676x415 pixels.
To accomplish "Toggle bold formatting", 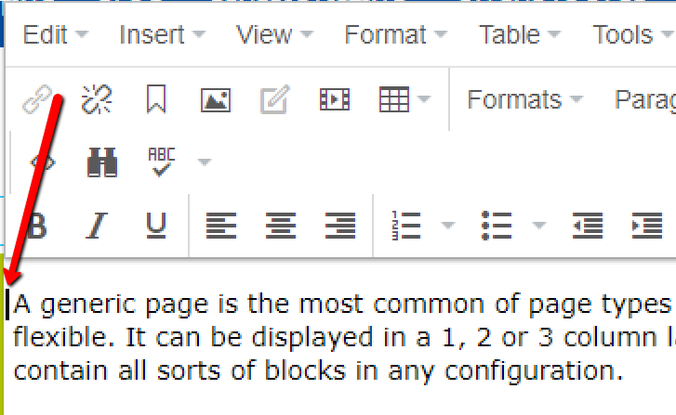I will coord(37,225).
